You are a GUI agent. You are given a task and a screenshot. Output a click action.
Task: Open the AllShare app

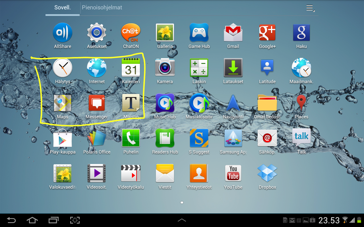(x=63, y=33)
